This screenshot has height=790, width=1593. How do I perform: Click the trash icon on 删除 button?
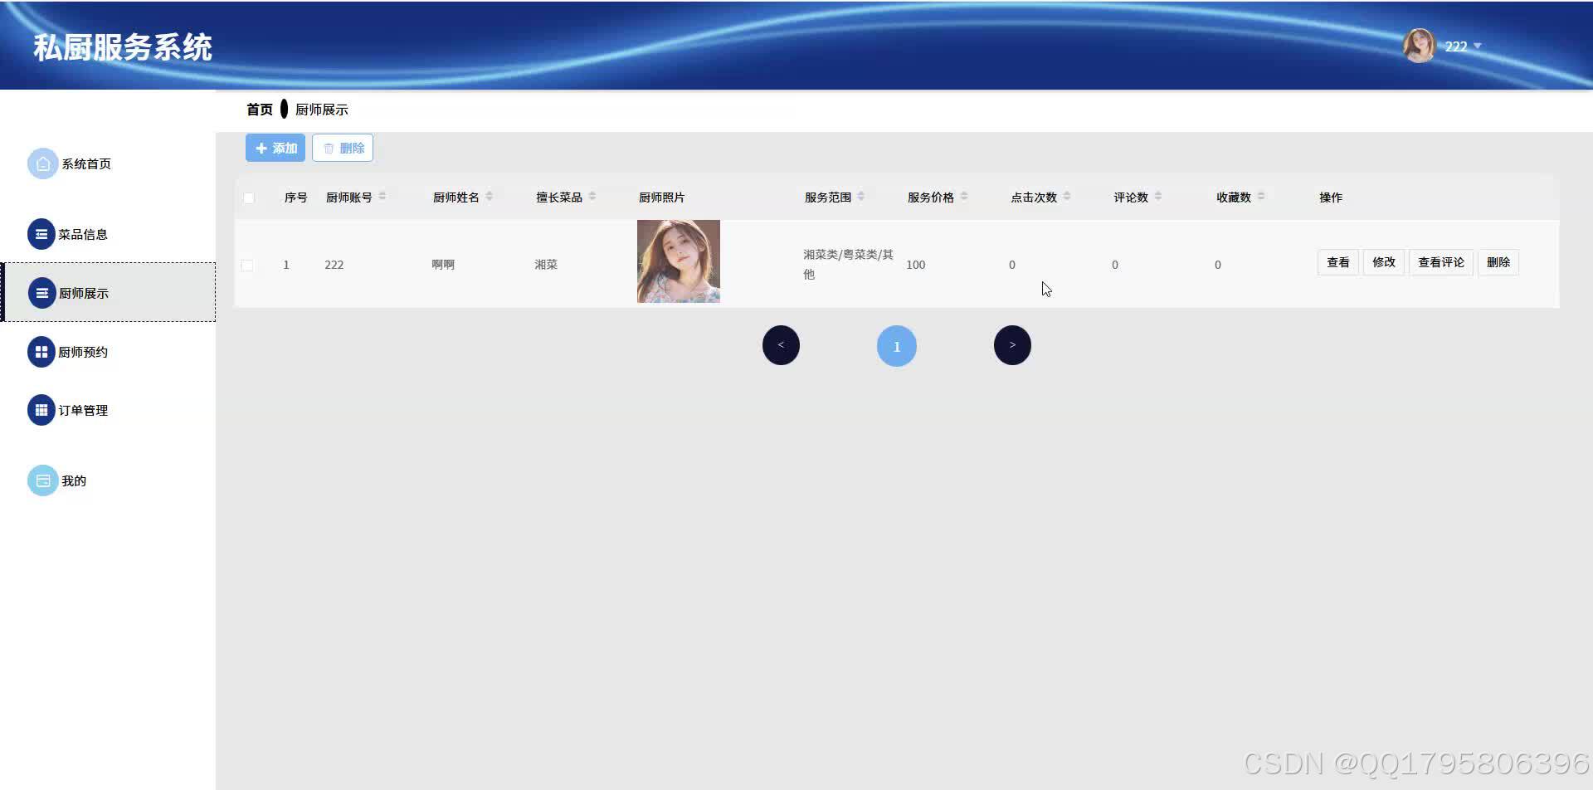(328, 147)
